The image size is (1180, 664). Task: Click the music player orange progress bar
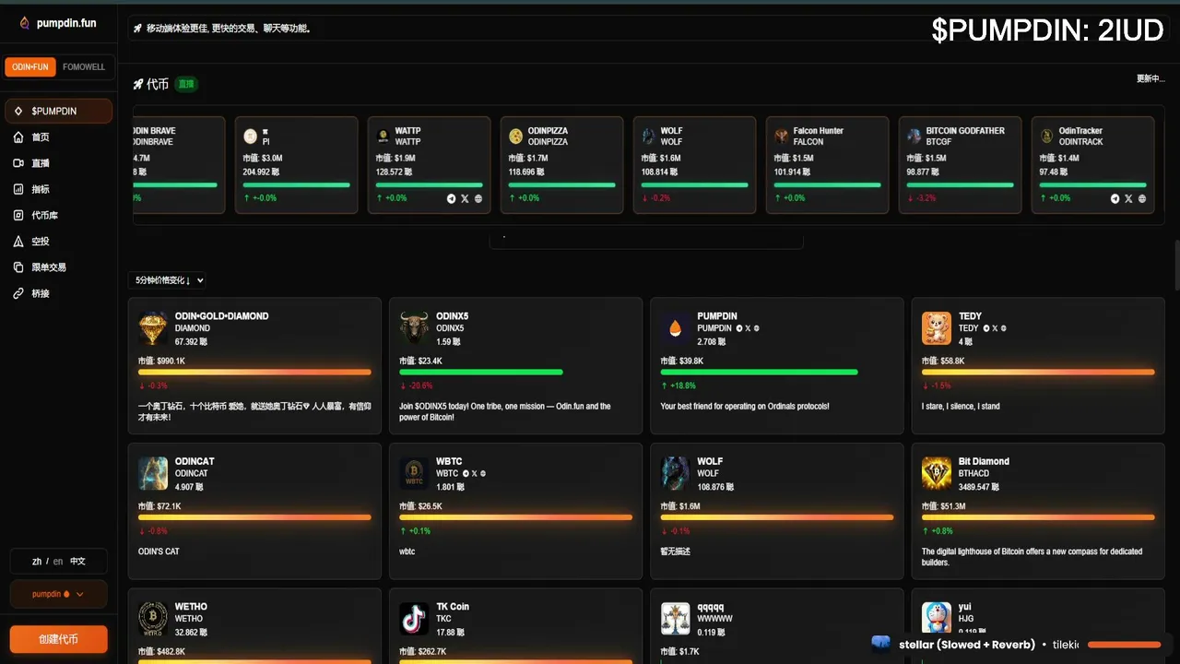1124,645
